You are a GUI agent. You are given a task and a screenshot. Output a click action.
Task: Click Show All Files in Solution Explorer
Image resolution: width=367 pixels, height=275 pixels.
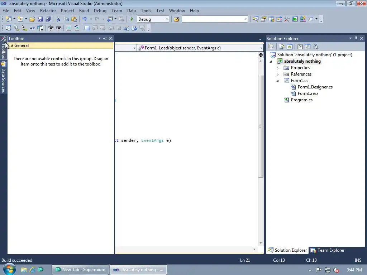click(282, 47)
